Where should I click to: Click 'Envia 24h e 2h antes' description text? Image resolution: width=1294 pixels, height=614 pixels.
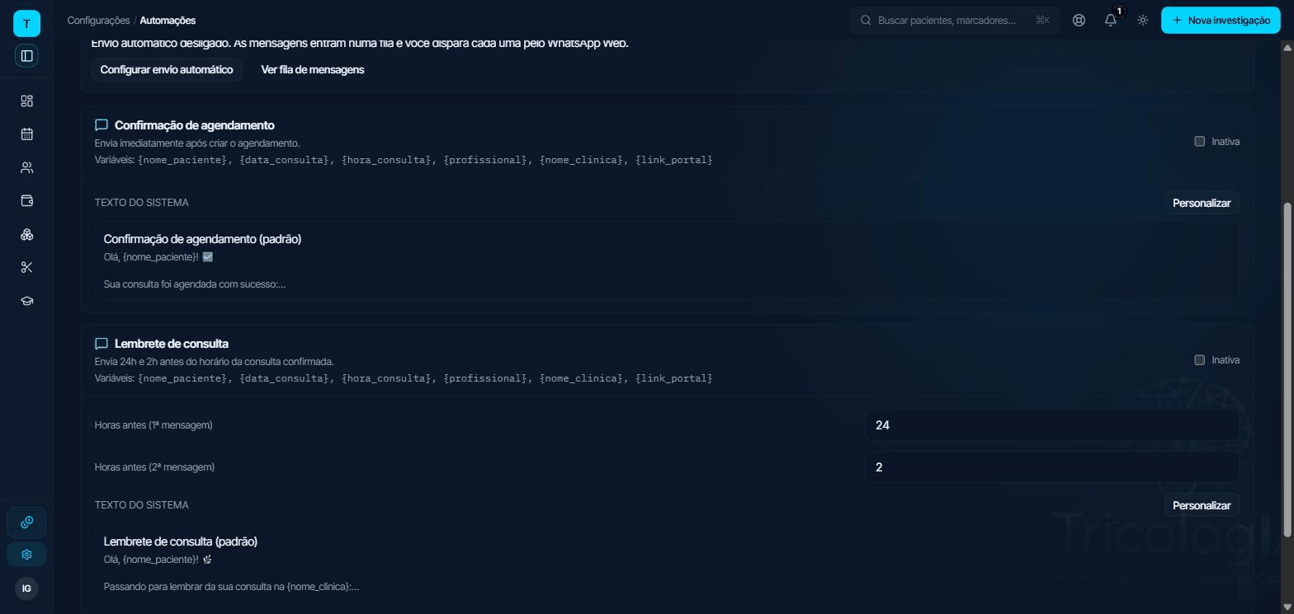tap(215, 362)
